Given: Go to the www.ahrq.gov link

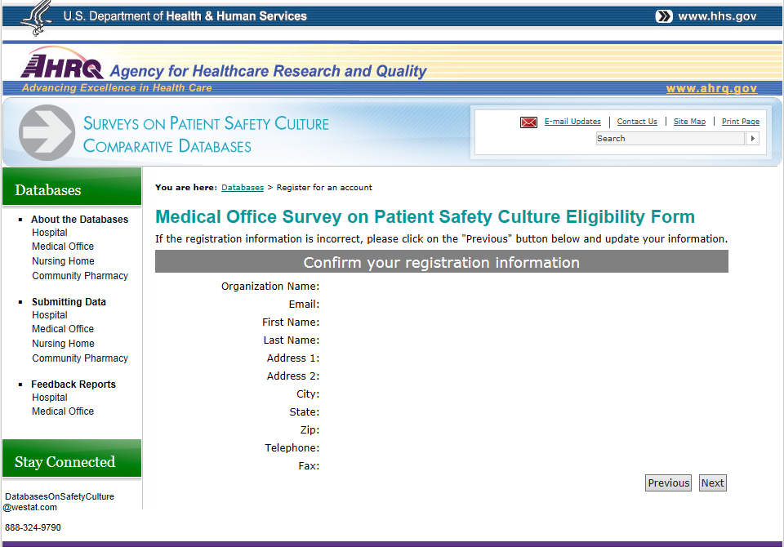Looking at the screenshot, I should point(711,88).
